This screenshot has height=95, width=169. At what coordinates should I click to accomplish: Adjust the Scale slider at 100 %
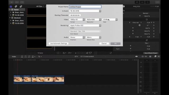[133, 28]
